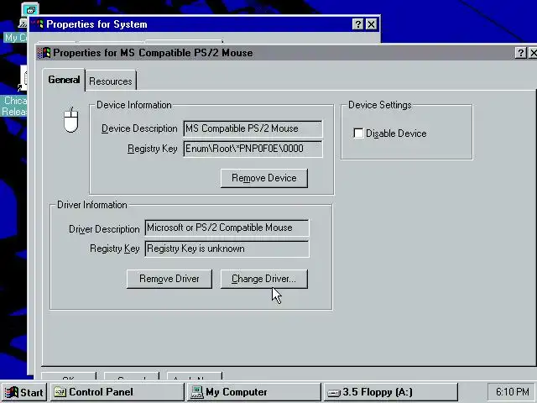Close the Properties for System window
537x403 pixels.
(x=371, y=24)
